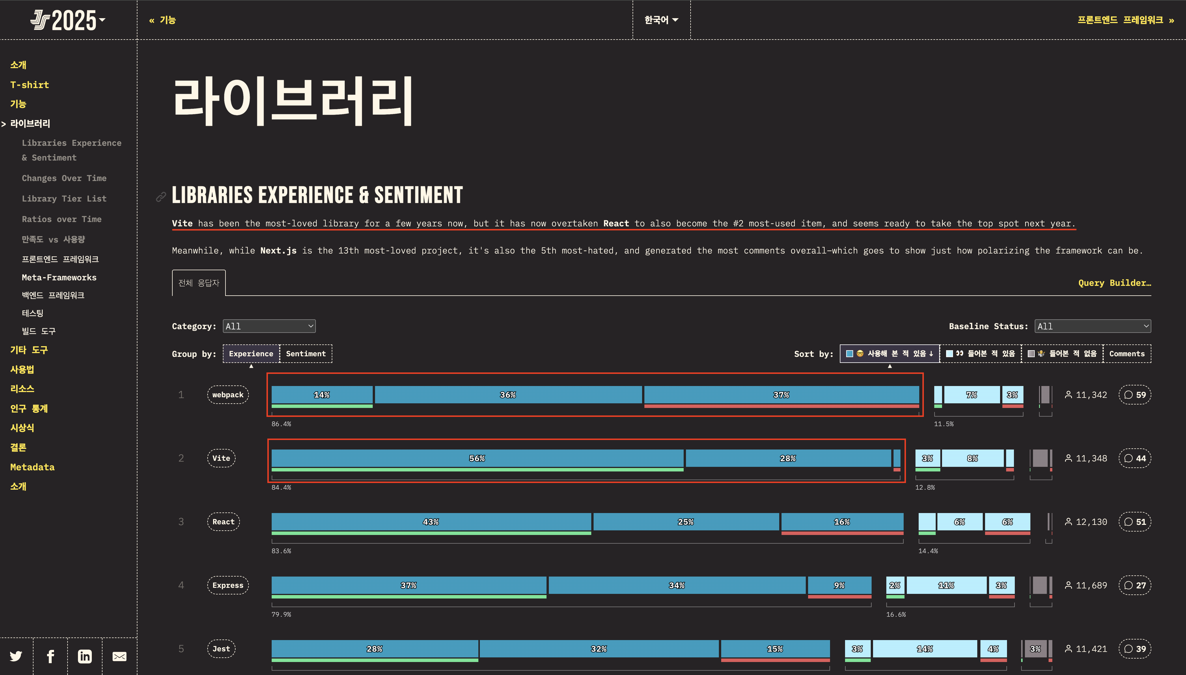The height and width of the screenshot is (675, 1186).
Task: Open the Query Builder link
Action: point(1114,283)
